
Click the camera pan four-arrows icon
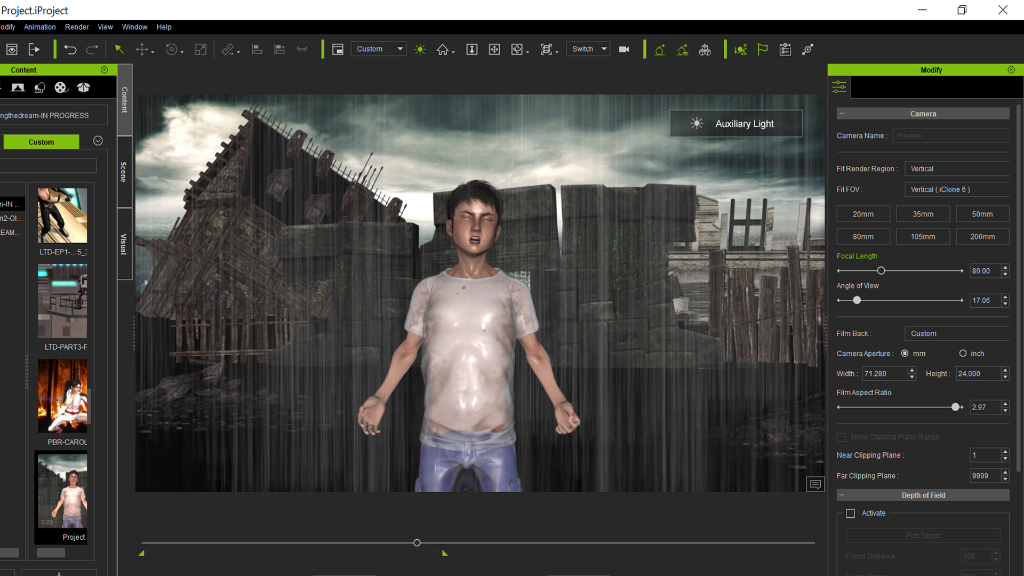(x=494, y=50)
